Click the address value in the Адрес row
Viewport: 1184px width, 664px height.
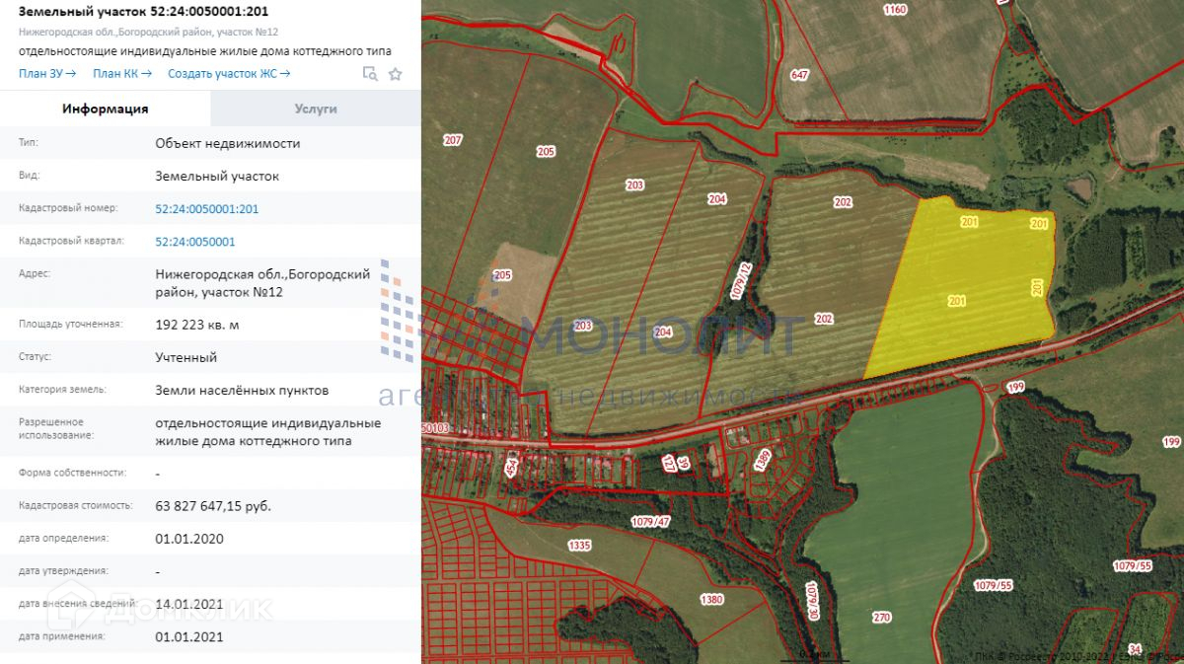[x=262, y=283]
